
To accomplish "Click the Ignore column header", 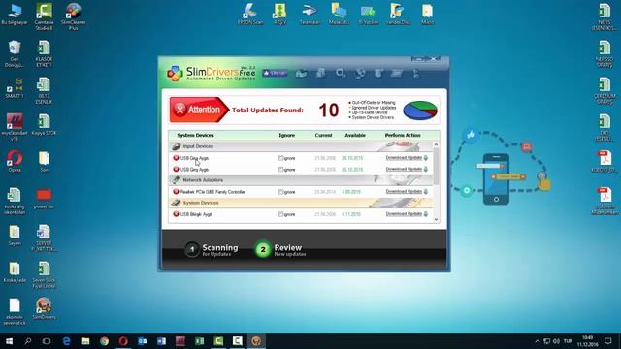I will [287, 135].
